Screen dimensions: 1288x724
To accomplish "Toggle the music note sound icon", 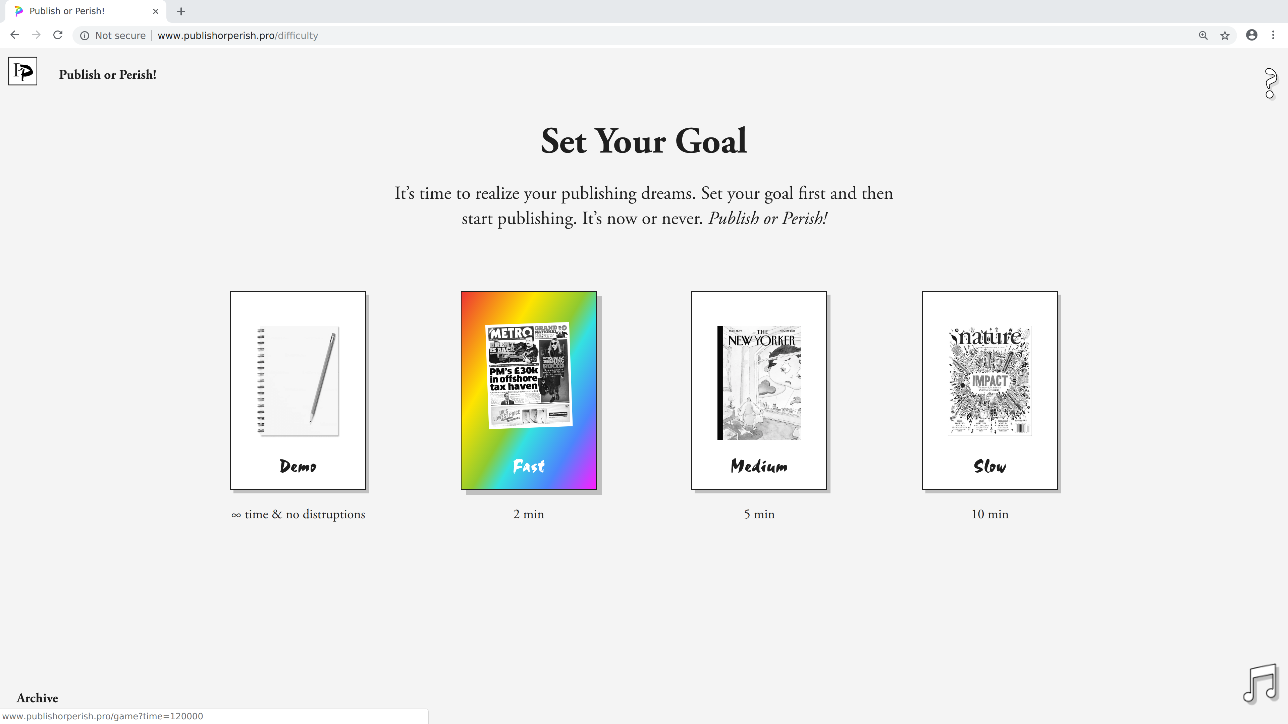I will tap(1260, 683).
